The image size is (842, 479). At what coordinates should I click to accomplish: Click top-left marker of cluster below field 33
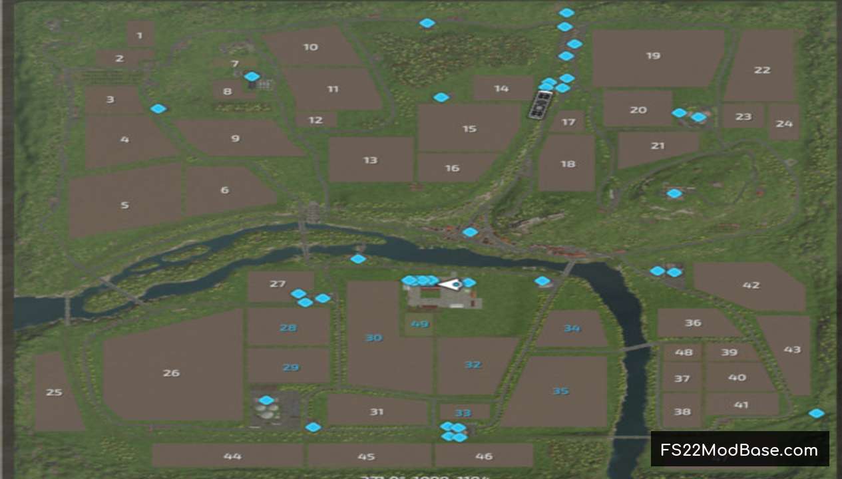pyautogui.click(x=447, y=426)
